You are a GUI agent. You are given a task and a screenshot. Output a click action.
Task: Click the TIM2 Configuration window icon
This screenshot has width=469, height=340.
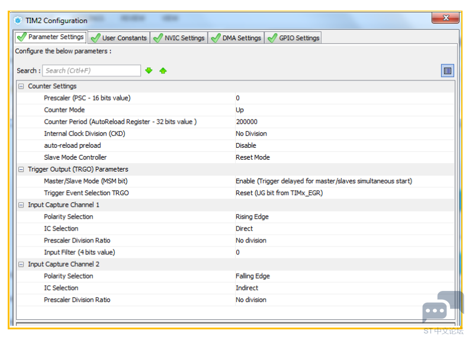pos(18,20)
